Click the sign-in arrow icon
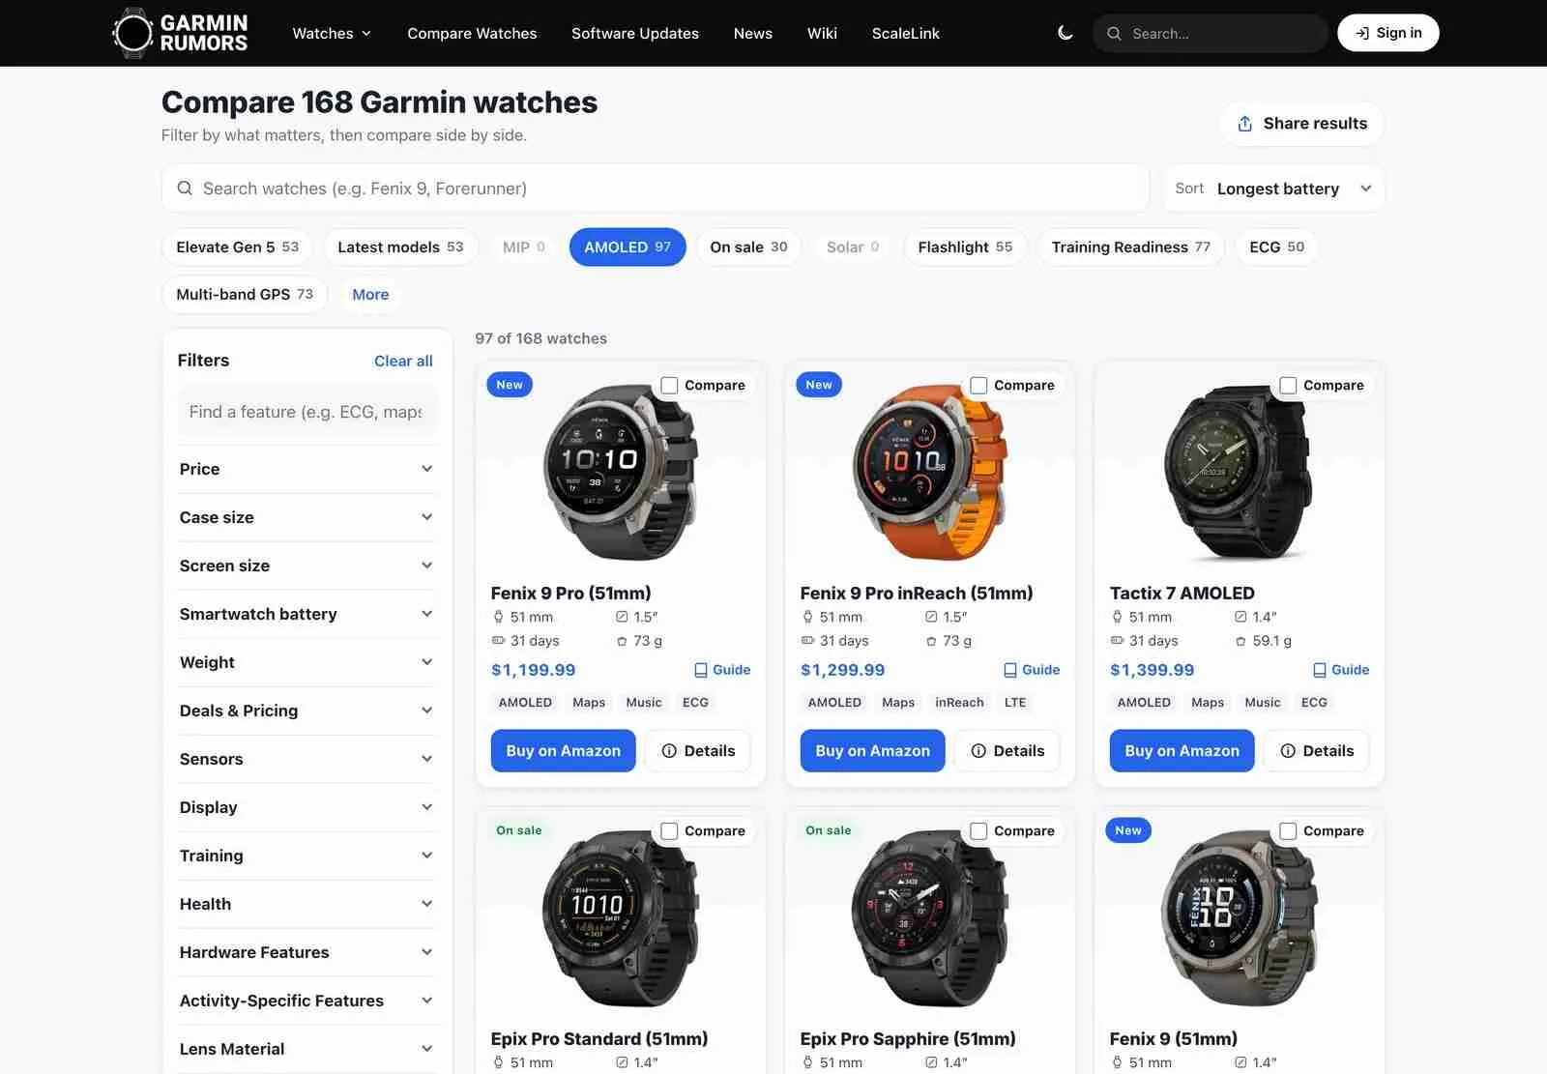 [x=1362, y=33]
